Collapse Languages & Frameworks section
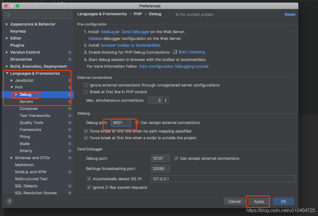Screen dimensions: 318x216 [7, 73]
